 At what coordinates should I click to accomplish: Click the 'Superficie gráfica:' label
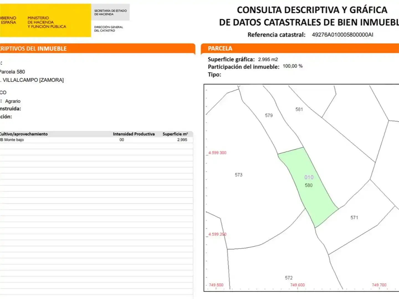[231, 59]
